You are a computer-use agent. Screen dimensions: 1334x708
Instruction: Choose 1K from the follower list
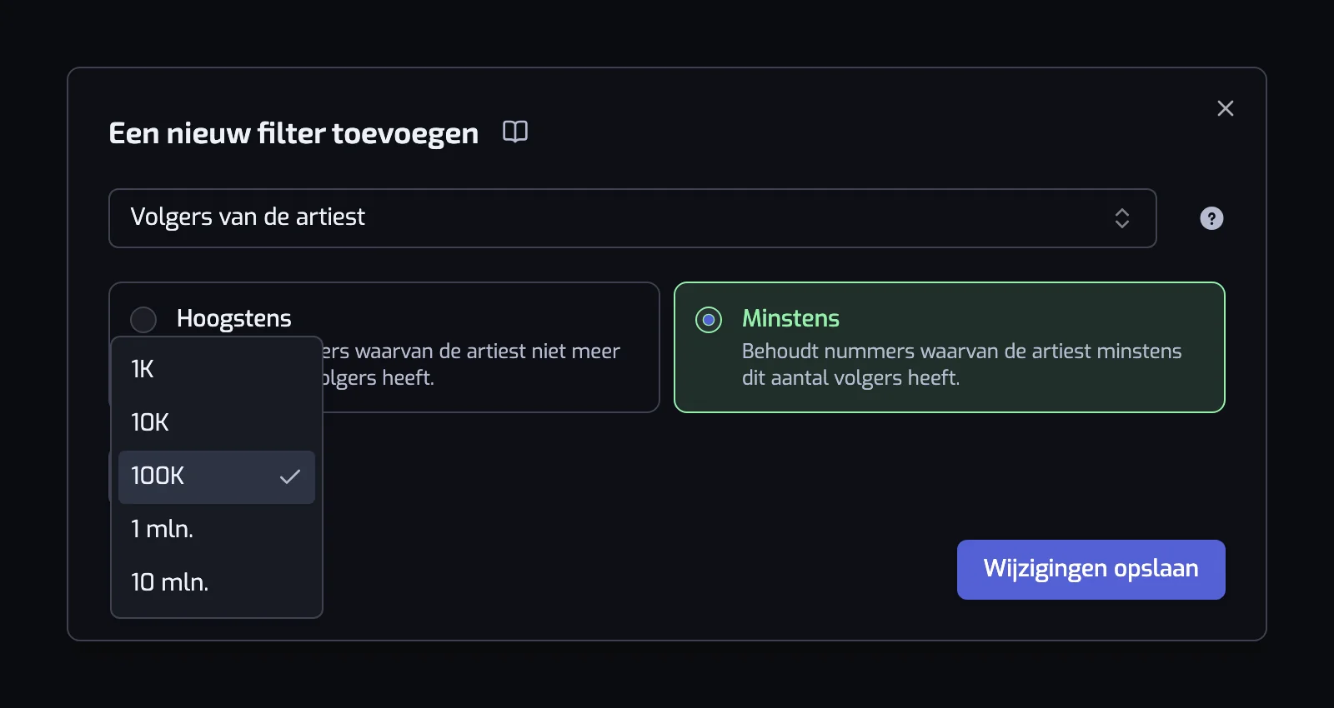pos(217,370)
